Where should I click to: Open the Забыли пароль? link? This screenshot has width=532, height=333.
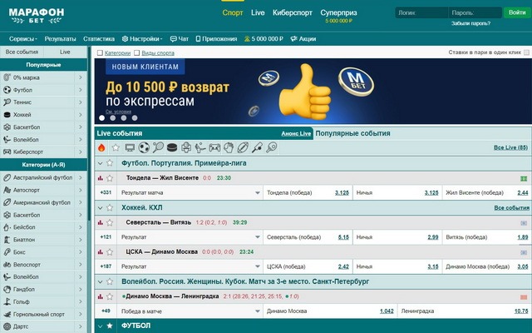coord(470,23)
